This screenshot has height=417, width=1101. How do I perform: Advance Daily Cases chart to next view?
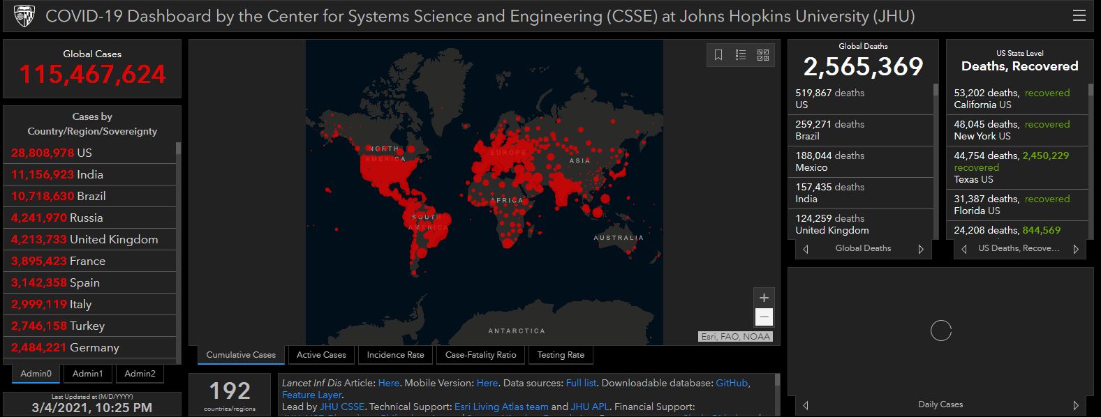click(1075, 405)
